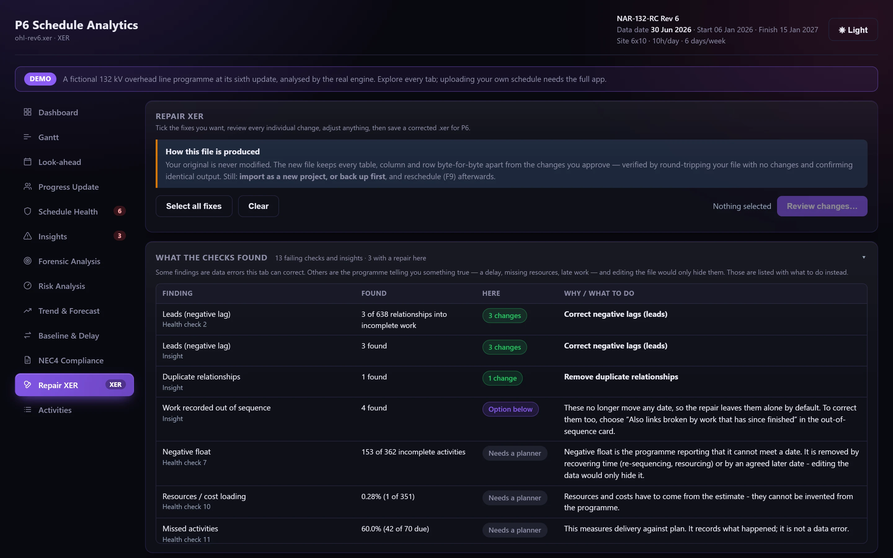Click 3 changes pill in Leads Insight row
Image resolution: width=893 pixels, height=558 pixels.
(x=504, y=347)
